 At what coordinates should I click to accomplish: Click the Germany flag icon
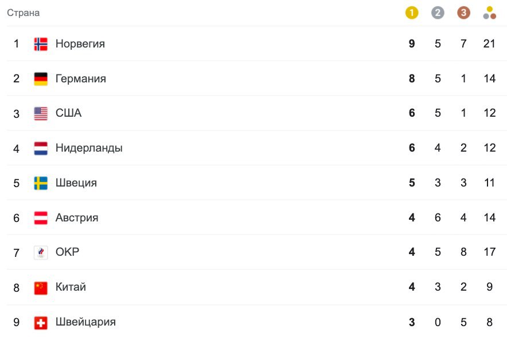coord(41,79)
